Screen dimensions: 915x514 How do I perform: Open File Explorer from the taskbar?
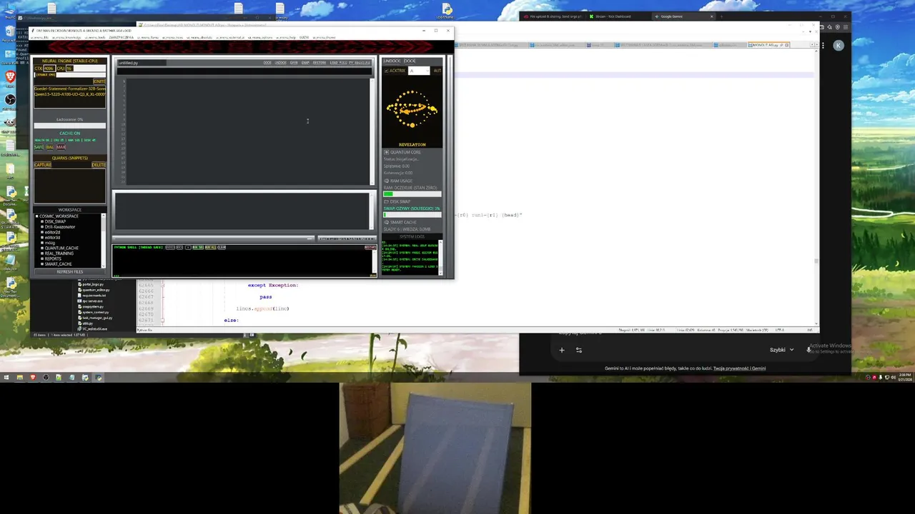19,377
